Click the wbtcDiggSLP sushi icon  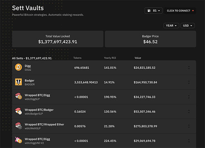pos(18,96)
